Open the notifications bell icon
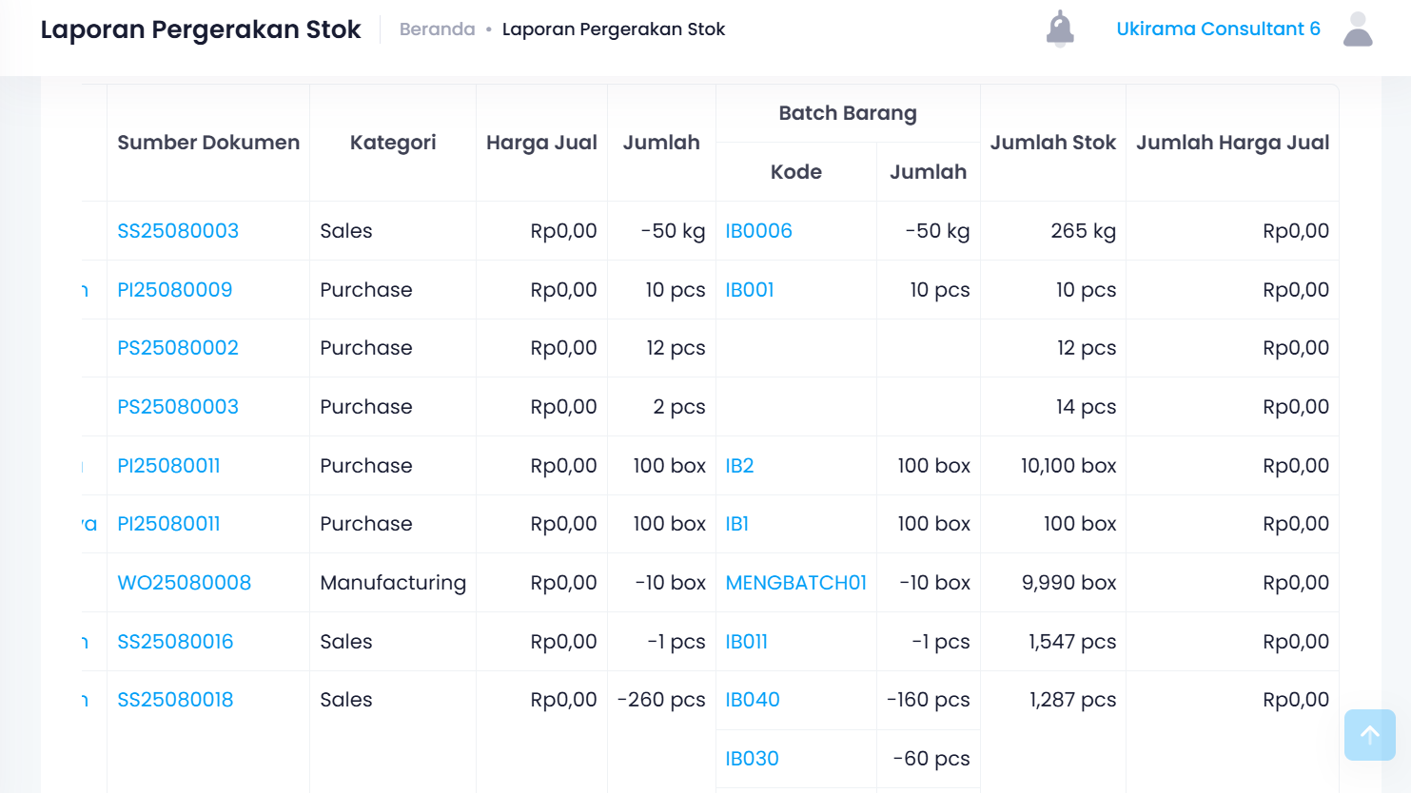The image size is (1411, 793). (x=1060, y=29)
